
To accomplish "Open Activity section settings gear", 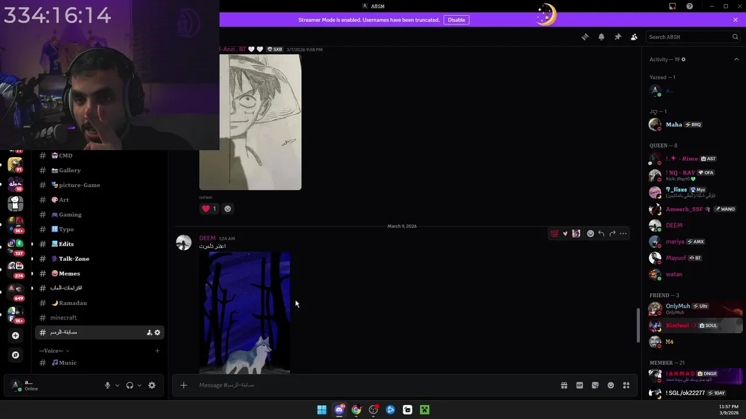I will click(x=684, y=59).
